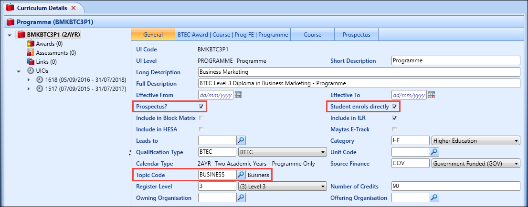528x207 pixels.
Task: Switch to the Course tab
Action: (x=313, y=35)
